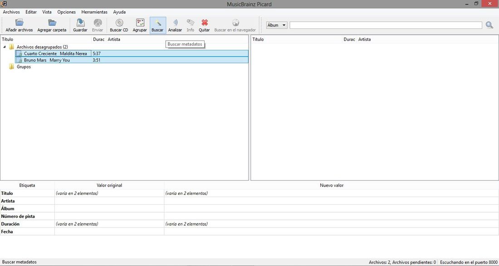Image resolution: width=499 pixels, height=266 pixels.
Task: Sort right panel by Durac header
Action: [349, 39]
